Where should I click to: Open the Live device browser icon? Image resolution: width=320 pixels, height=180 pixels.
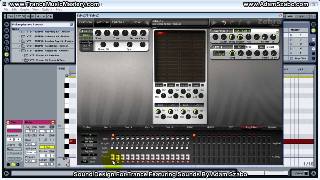point(7,30)
